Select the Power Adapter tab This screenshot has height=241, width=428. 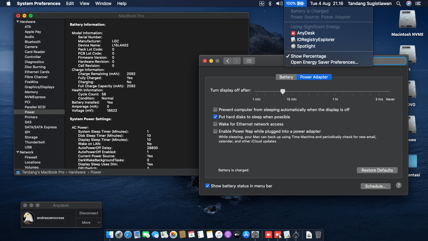[314, 77]
